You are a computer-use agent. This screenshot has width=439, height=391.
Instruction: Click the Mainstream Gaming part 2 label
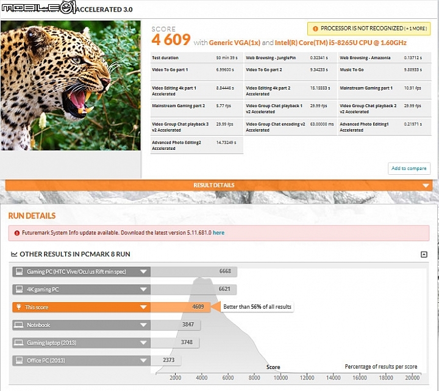[178, 106]
